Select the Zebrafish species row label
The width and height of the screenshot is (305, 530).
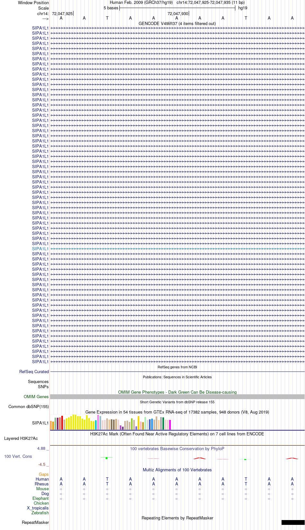point(40,513)
